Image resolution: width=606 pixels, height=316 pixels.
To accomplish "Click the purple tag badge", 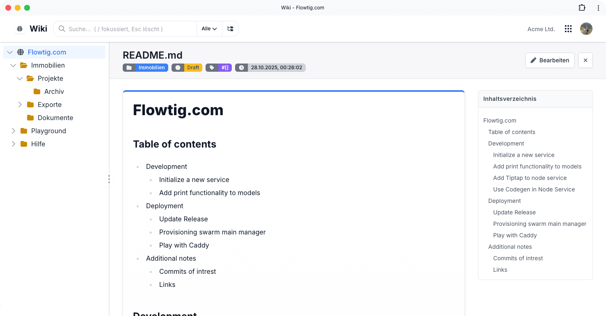I will click(x=219, y=68).
